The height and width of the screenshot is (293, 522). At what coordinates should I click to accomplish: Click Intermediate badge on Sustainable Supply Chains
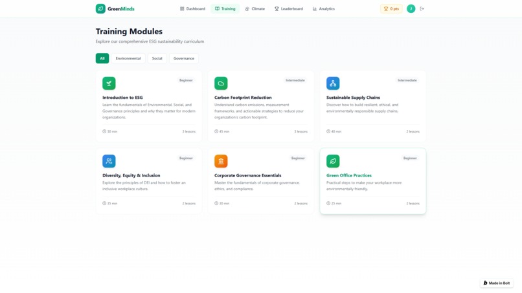click(x=407, y=80)
